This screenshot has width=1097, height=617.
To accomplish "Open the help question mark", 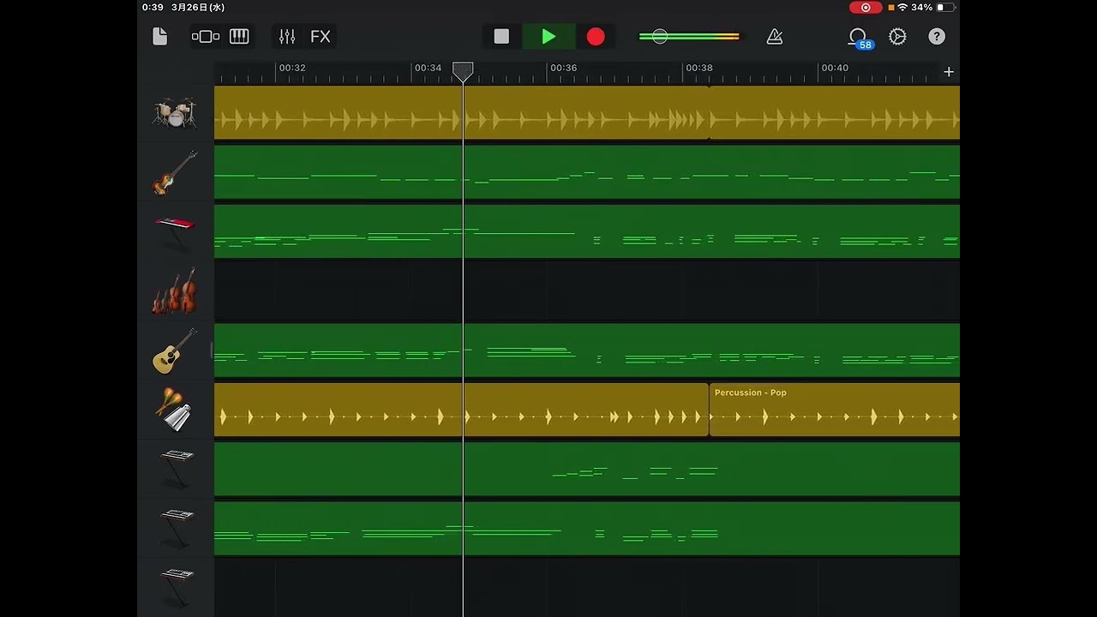I will tap(937, 36).
